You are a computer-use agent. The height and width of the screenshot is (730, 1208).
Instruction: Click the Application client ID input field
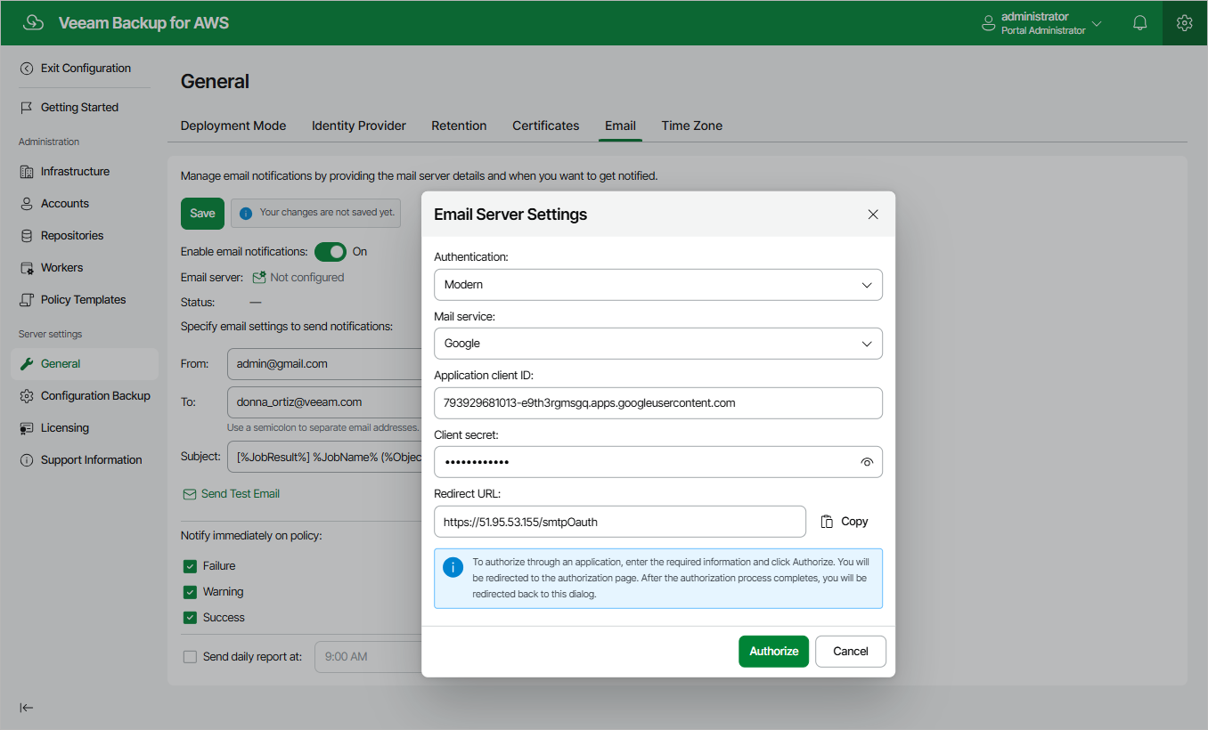point(658,403)
